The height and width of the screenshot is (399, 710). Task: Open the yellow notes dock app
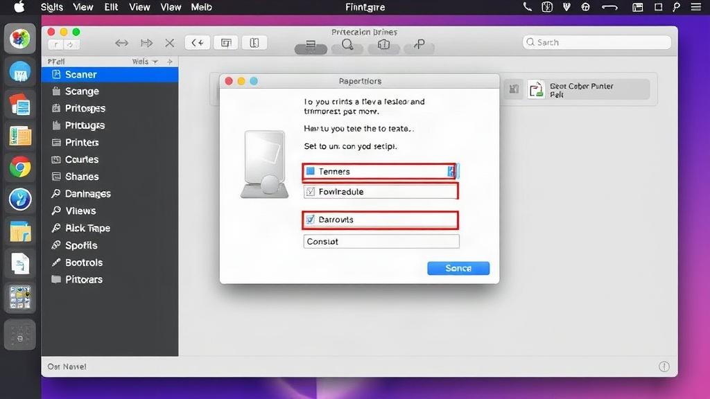pyautogui.click(x=20, y=136)
